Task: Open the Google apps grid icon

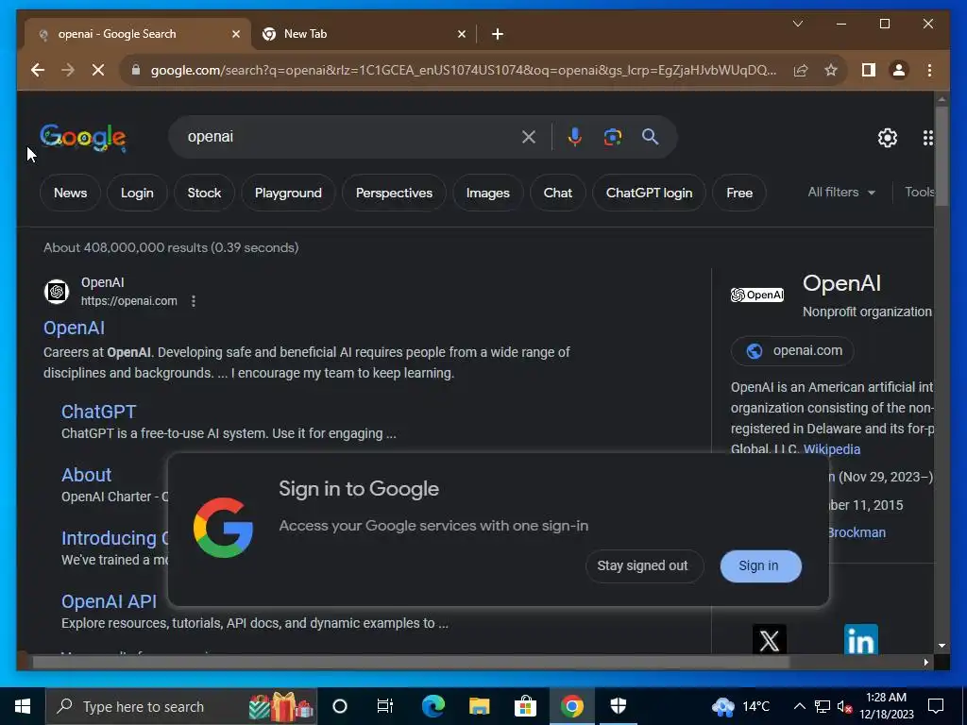Action: (x=927, y=138)
